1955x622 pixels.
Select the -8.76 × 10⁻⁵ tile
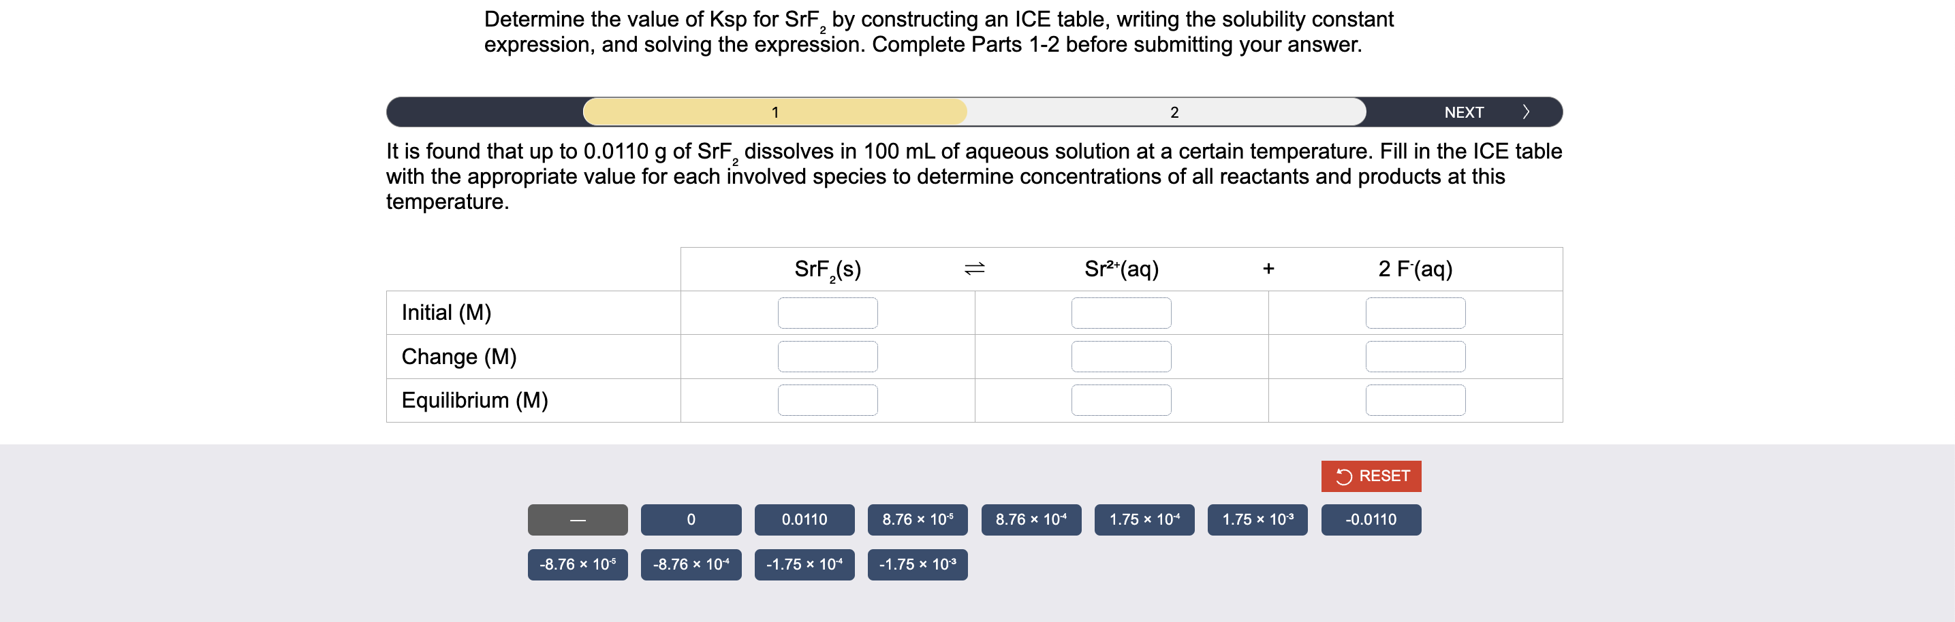[x=578, y=563]
